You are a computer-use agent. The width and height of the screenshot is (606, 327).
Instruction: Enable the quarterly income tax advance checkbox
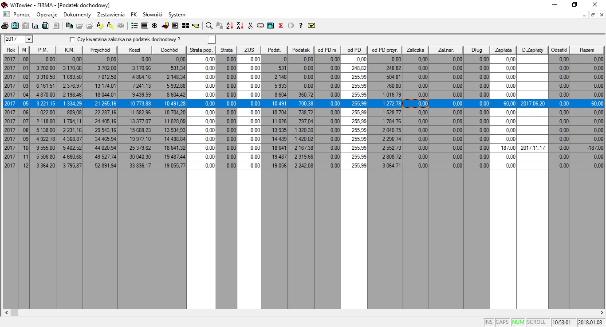click(73, 39)
